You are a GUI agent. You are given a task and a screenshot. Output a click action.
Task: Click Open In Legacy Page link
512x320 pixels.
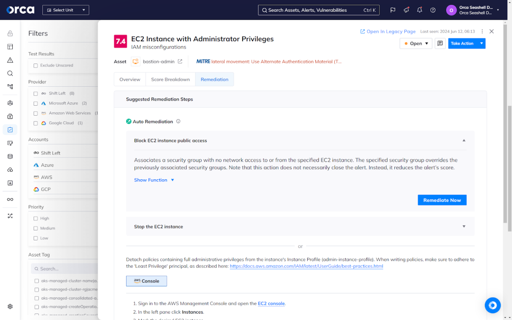(388, 31)
